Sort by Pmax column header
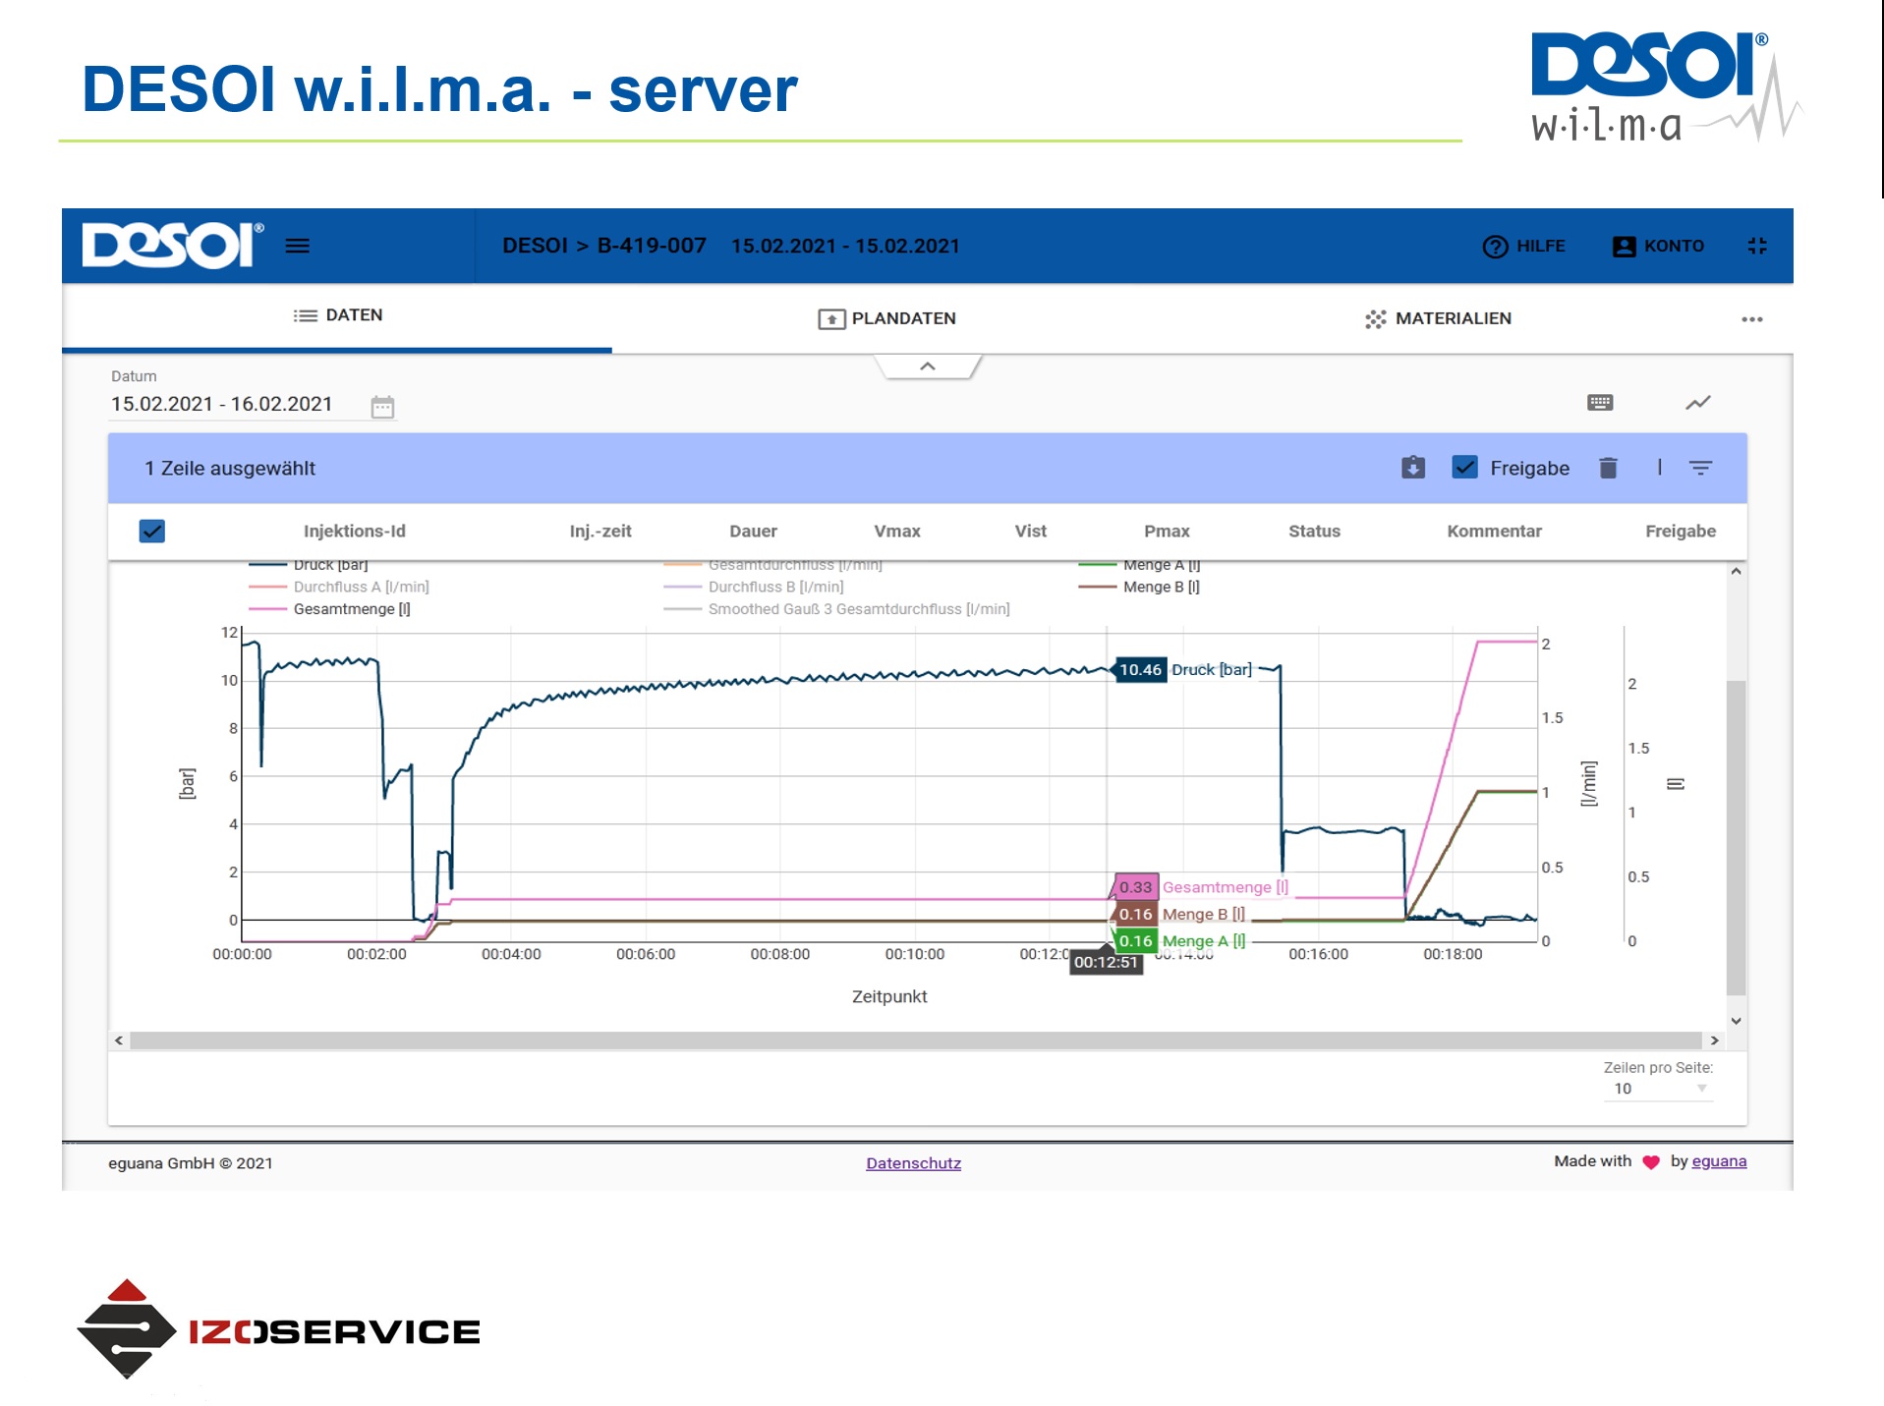 pos(1167,532)
